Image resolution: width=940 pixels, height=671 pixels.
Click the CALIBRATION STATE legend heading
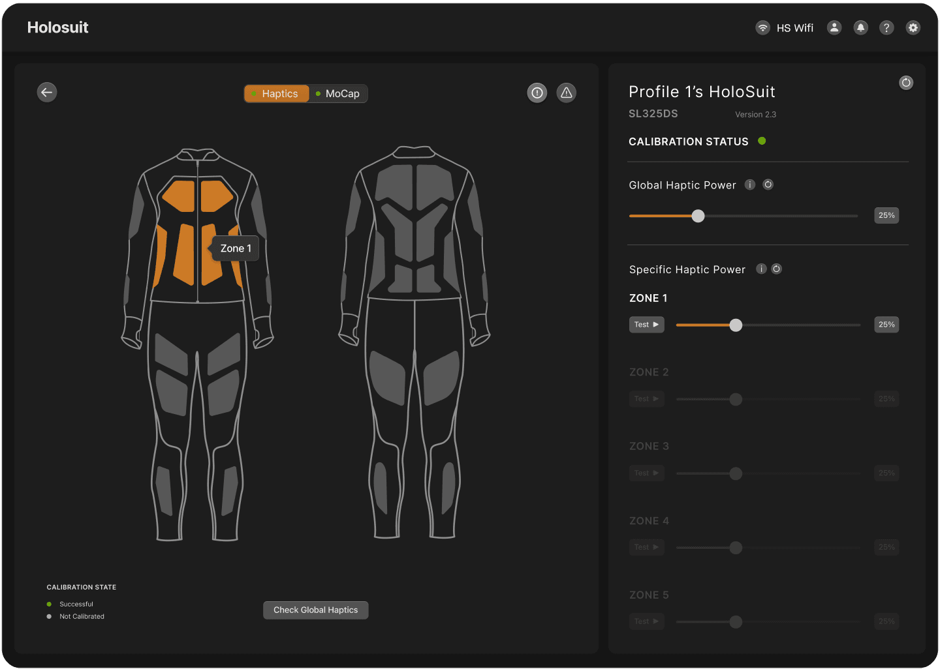pos(82,588)
